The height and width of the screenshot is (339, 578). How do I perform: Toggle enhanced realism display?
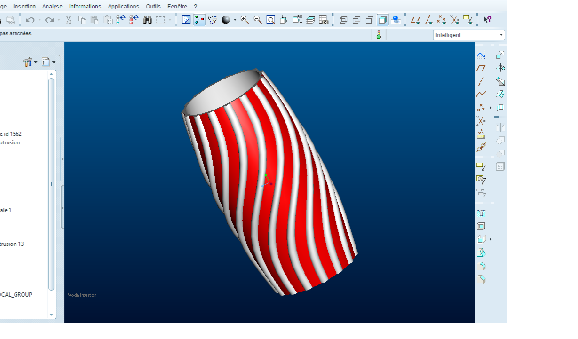point(396,20)
